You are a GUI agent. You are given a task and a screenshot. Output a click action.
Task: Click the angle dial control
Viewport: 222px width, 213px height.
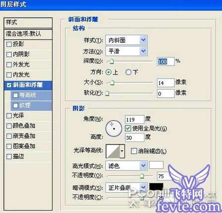[114, 129]
